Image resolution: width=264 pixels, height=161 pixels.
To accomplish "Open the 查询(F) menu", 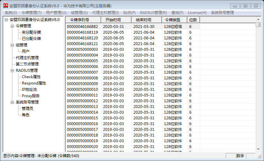I will click(x=177, y=13).
